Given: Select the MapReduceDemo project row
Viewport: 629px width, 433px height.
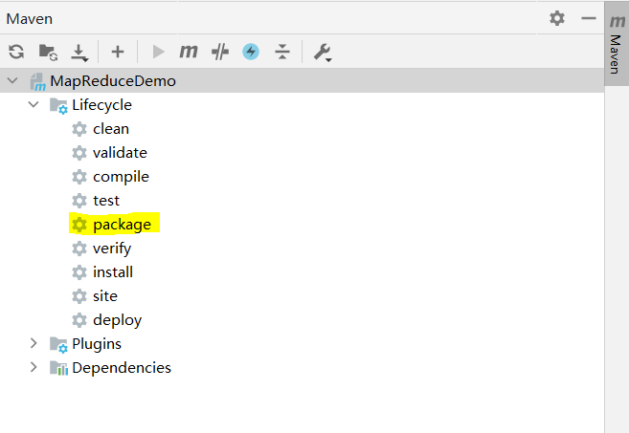Looking at the screenshot, I should [302, 80].
